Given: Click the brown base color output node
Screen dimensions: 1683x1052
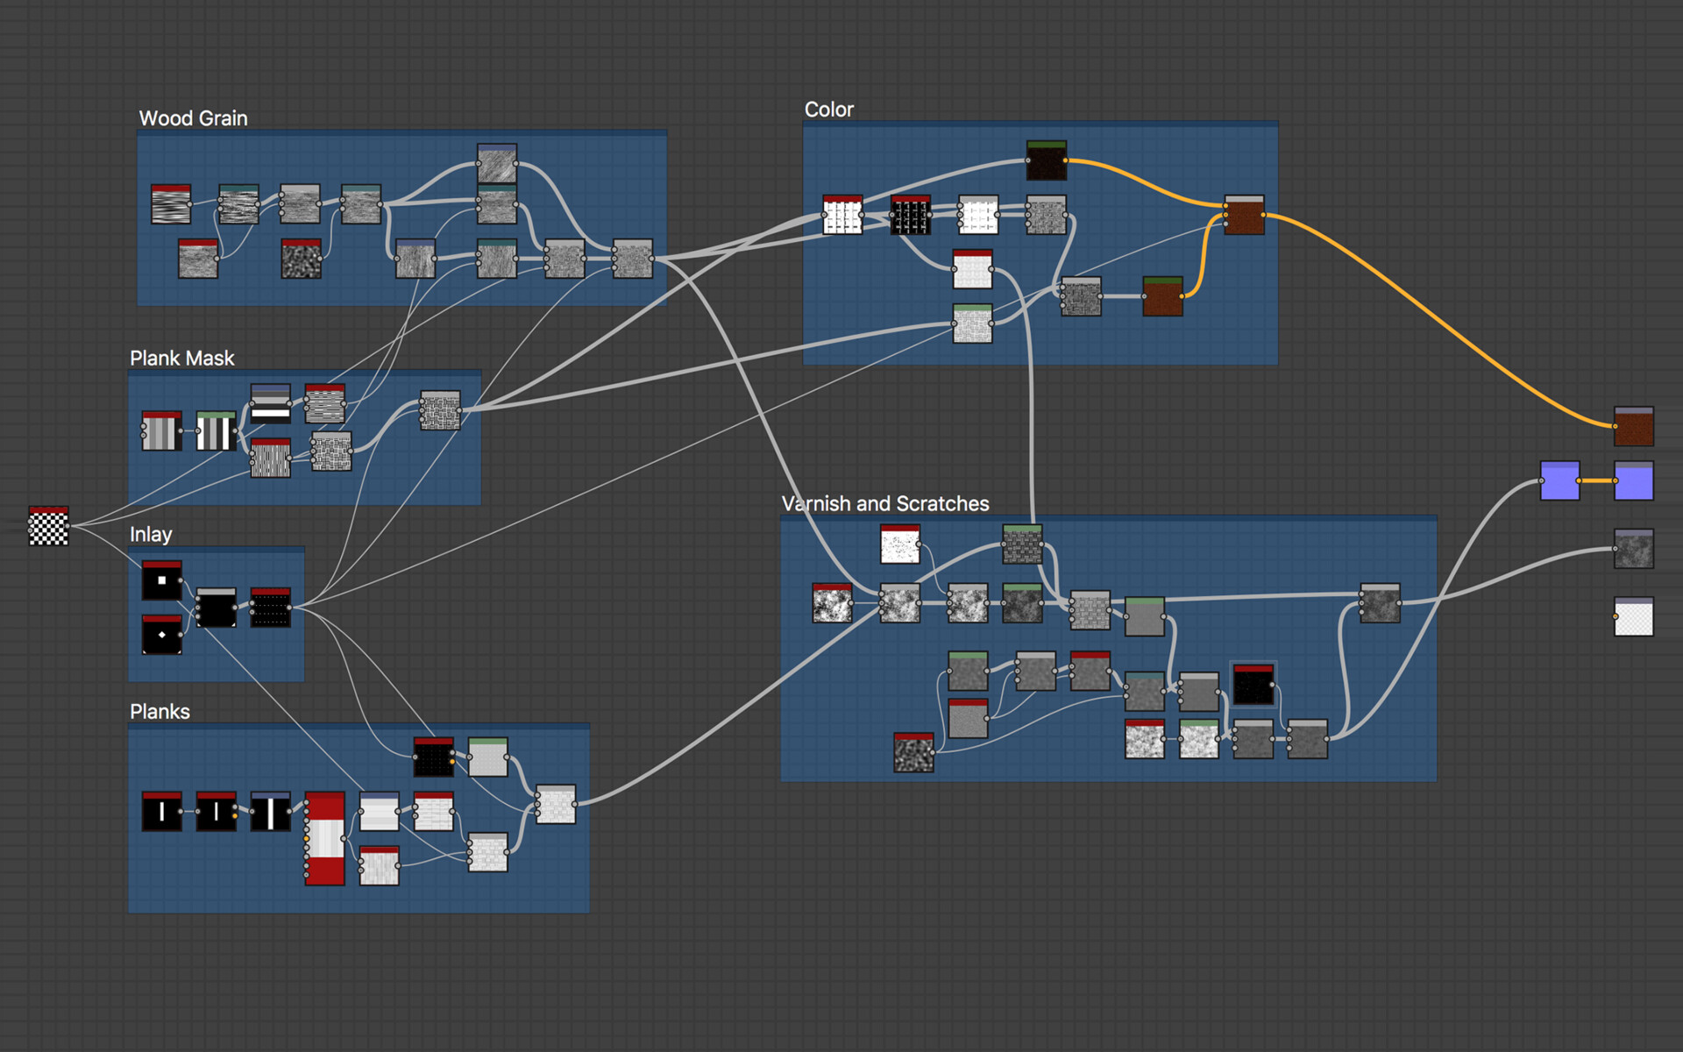Looking at the screenshot, I should click(x=1633, y=427).
